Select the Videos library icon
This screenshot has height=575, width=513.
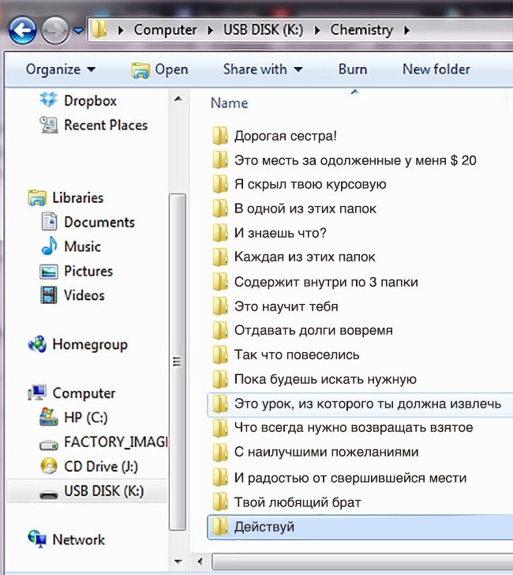(49, 295)
